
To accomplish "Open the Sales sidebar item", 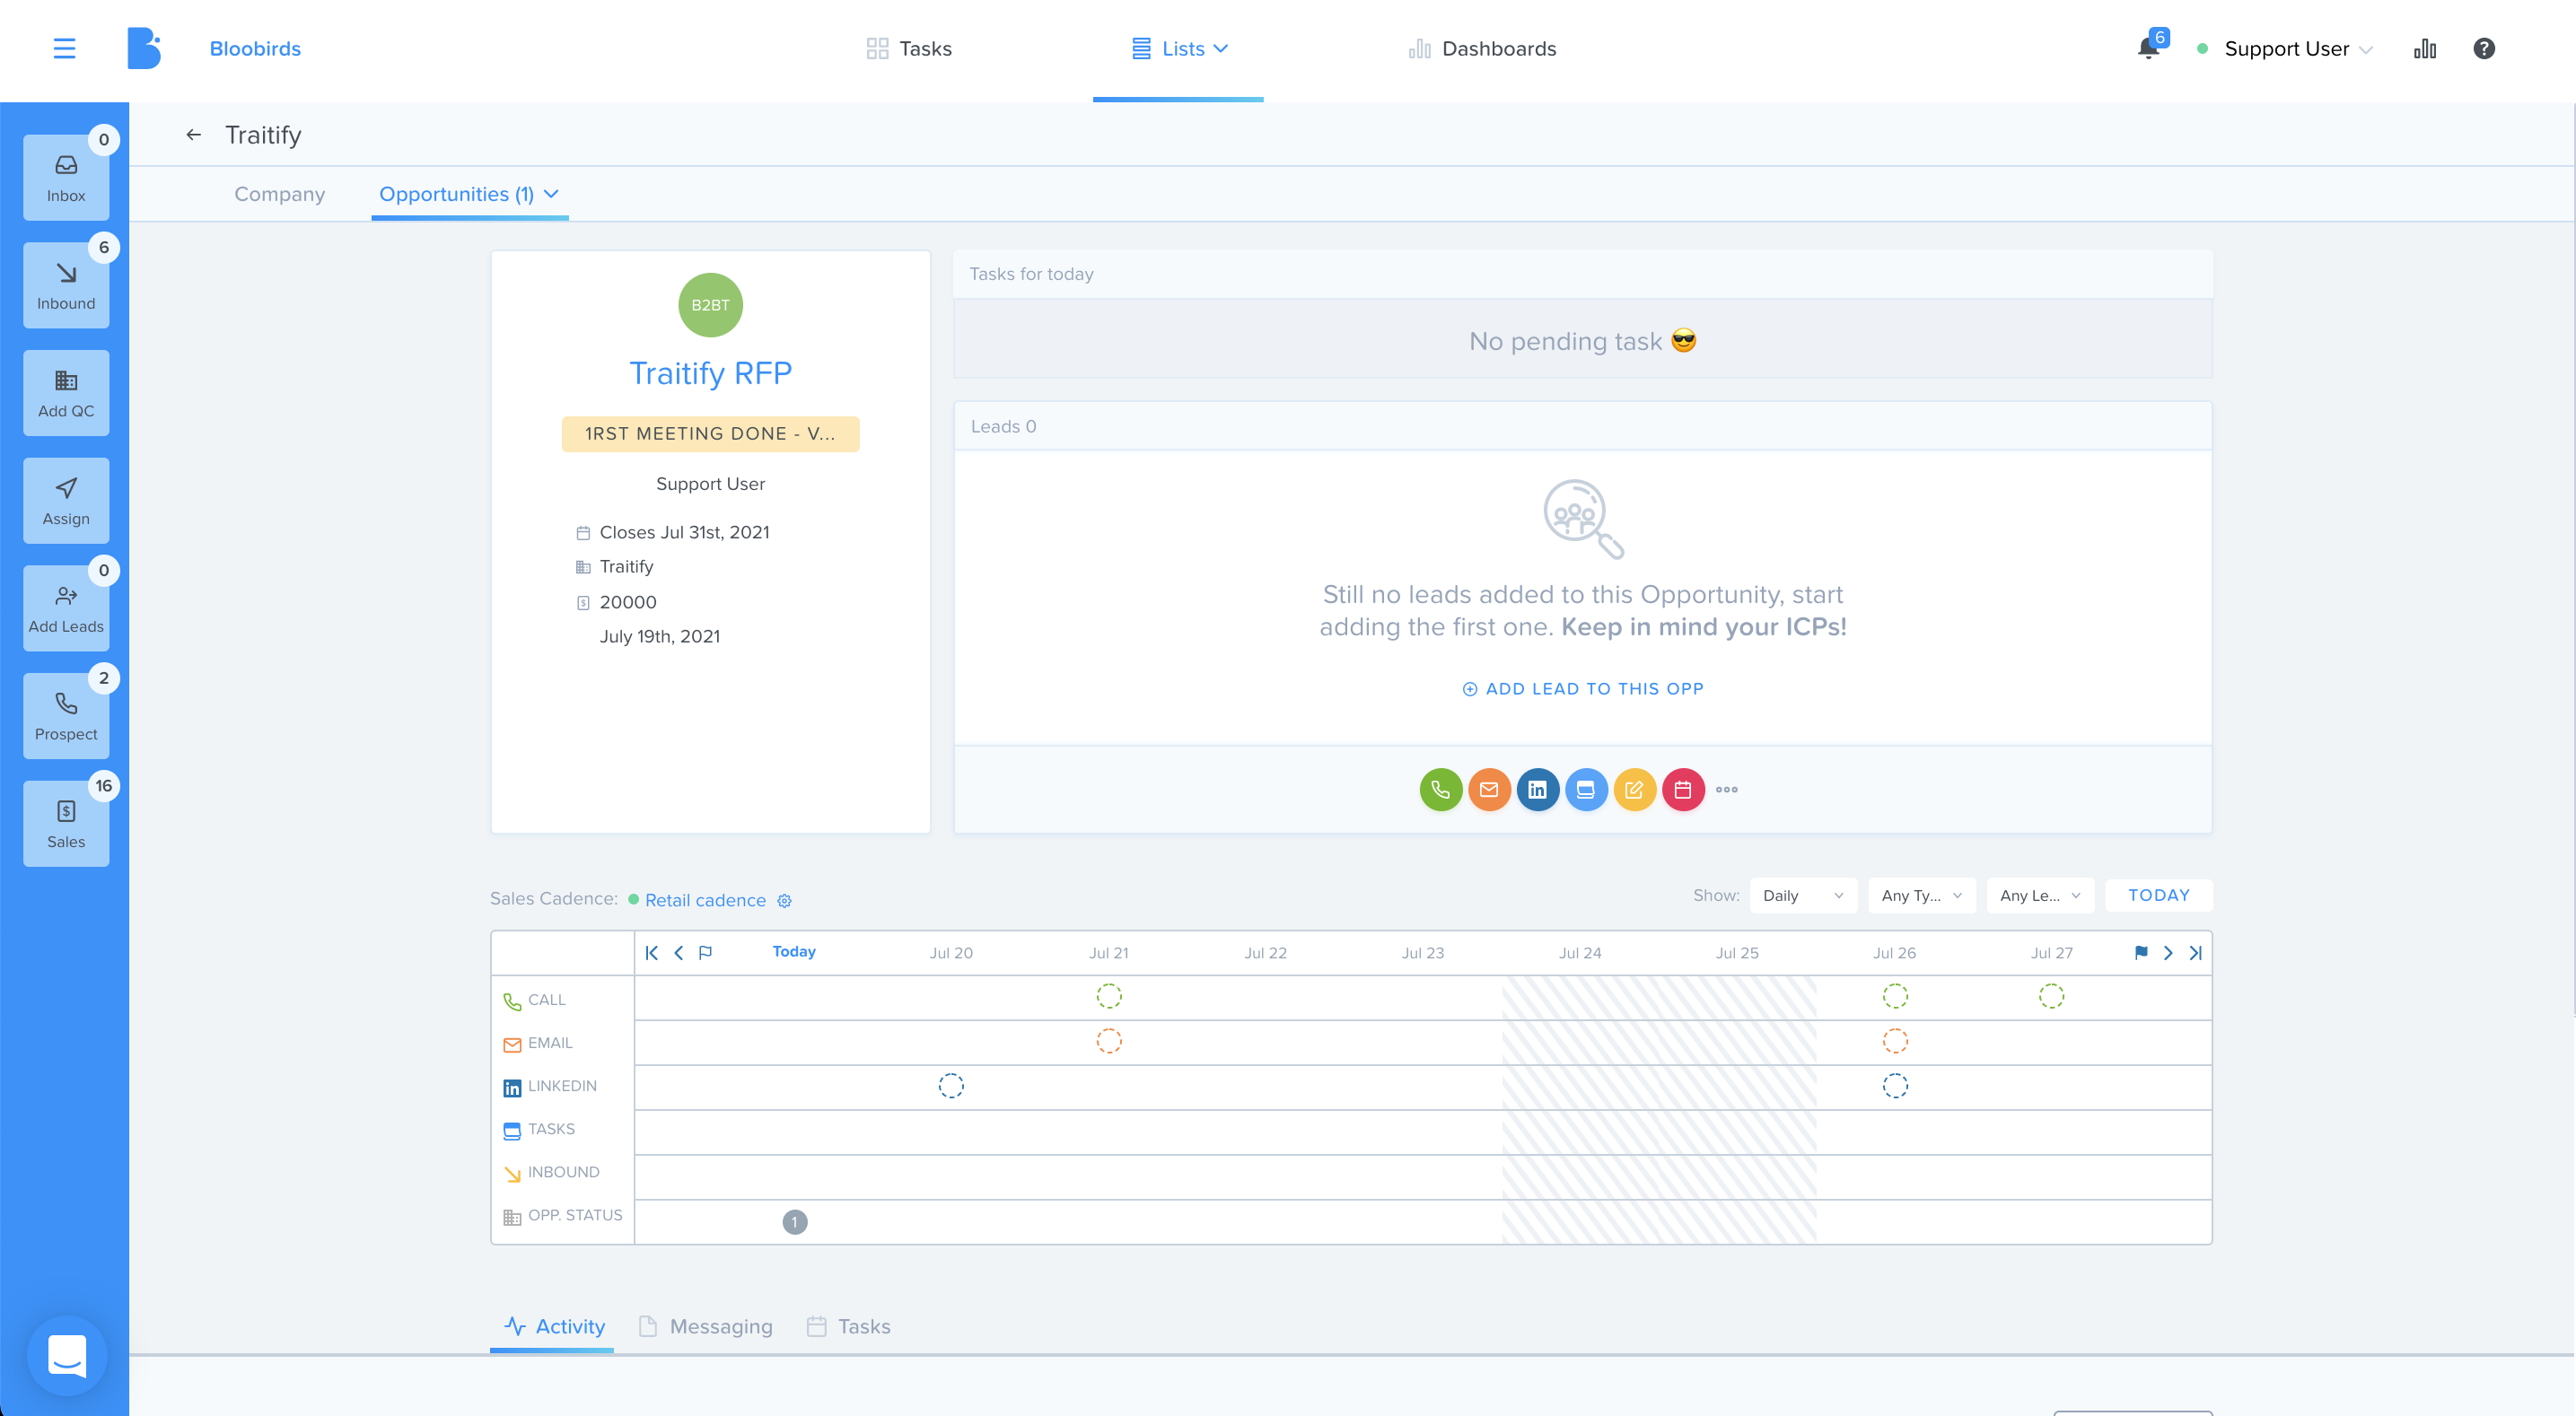I will 66,823.
